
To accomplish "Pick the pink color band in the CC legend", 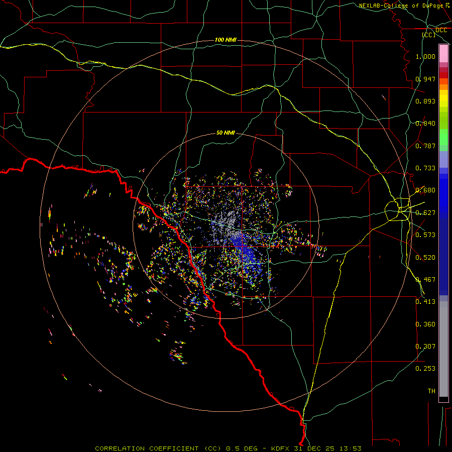I will point(443,54).
